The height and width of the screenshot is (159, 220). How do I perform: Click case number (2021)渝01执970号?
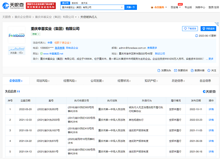pyautogui.click(x=48, y=141)
